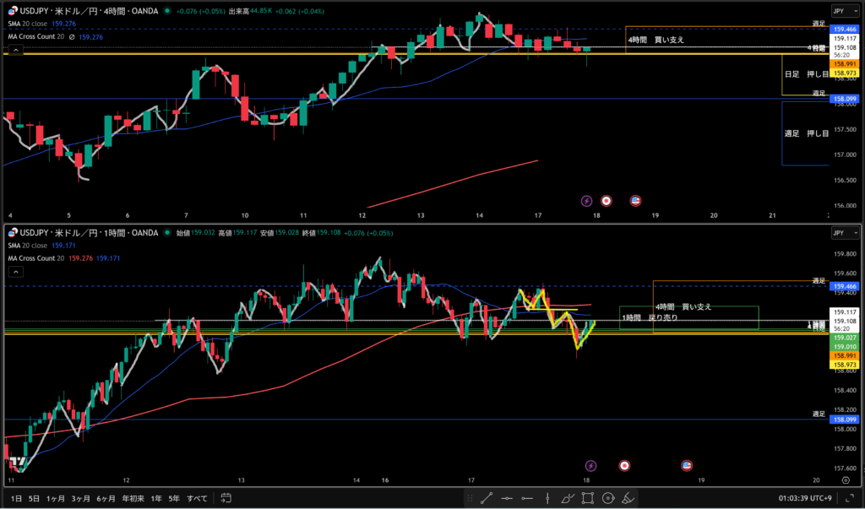This screenshot has width=865, height=509.
Task: Select the horizontal ray drawing tool
Action: [x=527, y=499]
